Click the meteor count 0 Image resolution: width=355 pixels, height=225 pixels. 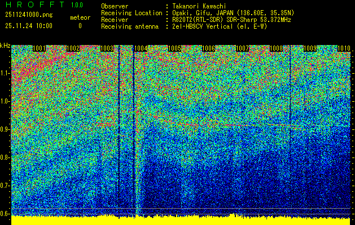(80, 26)
